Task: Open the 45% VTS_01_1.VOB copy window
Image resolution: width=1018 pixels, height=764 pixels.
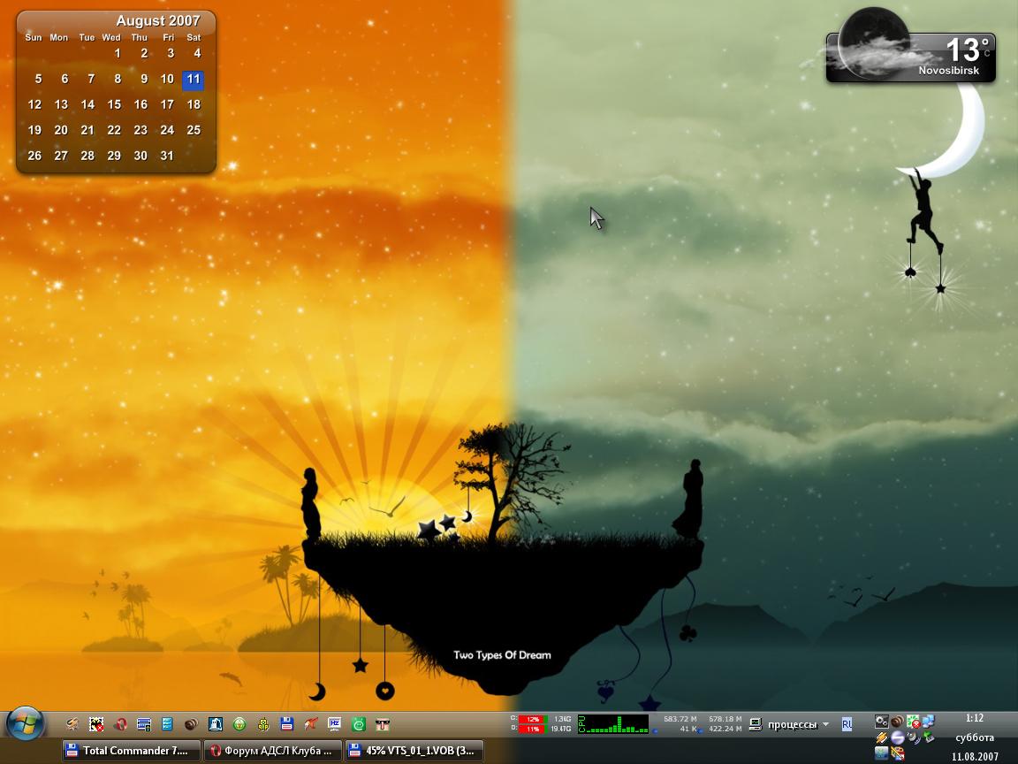Action: pyautogui.click(x=414, y=751)
